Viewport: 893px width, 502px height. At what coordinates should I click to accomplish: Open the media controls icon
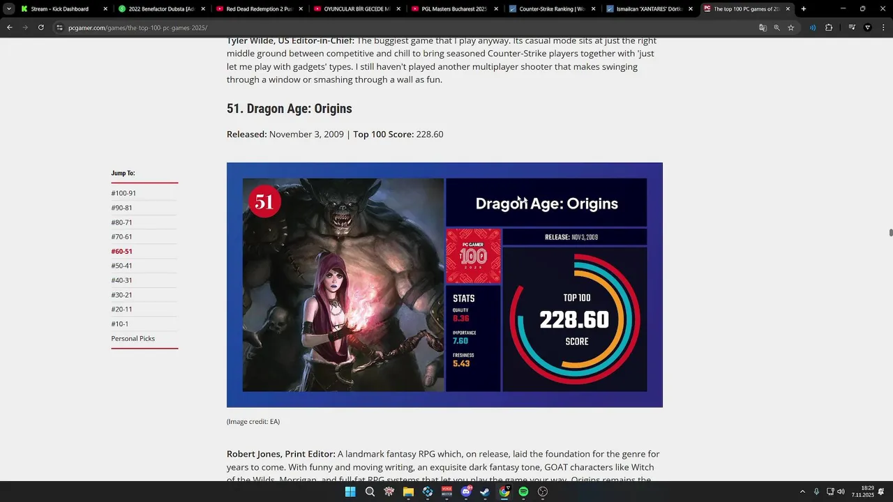pos(852,27)
